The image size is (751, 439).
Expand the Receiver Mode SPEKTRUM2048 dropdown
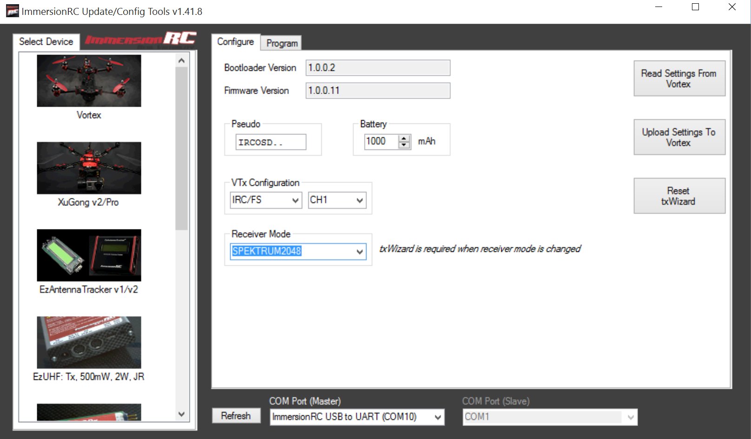pyautogui.click(x=298, y=251)
